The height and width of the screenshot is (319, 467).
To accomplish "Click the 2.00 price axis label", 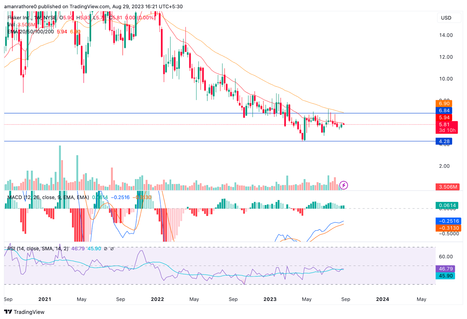I will (445, 166).
